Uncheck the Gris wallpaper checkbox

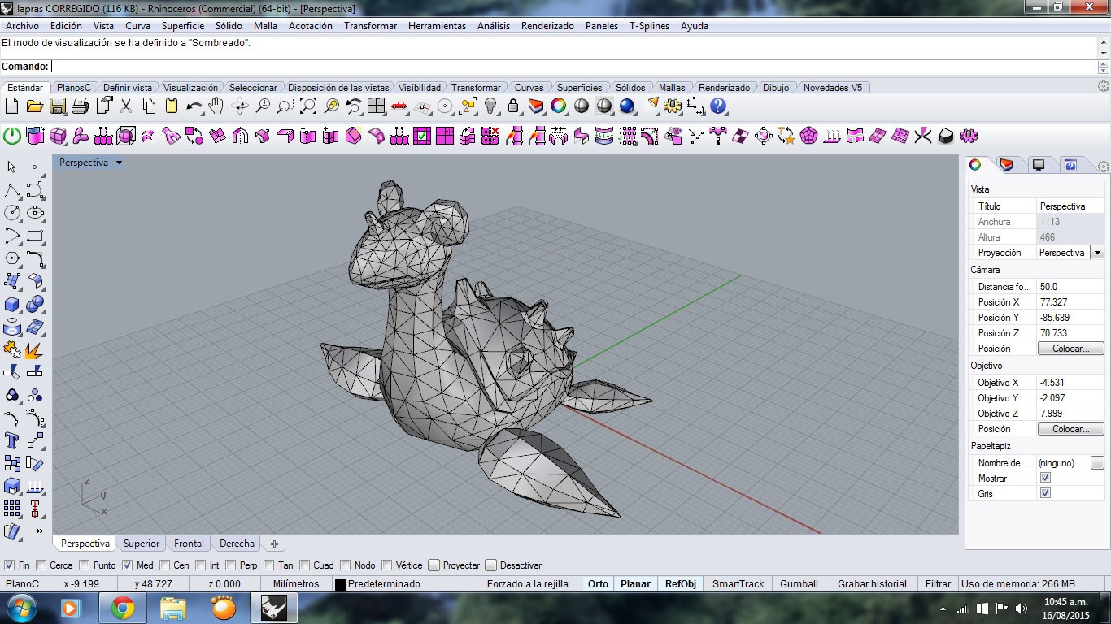(1046, 493)
